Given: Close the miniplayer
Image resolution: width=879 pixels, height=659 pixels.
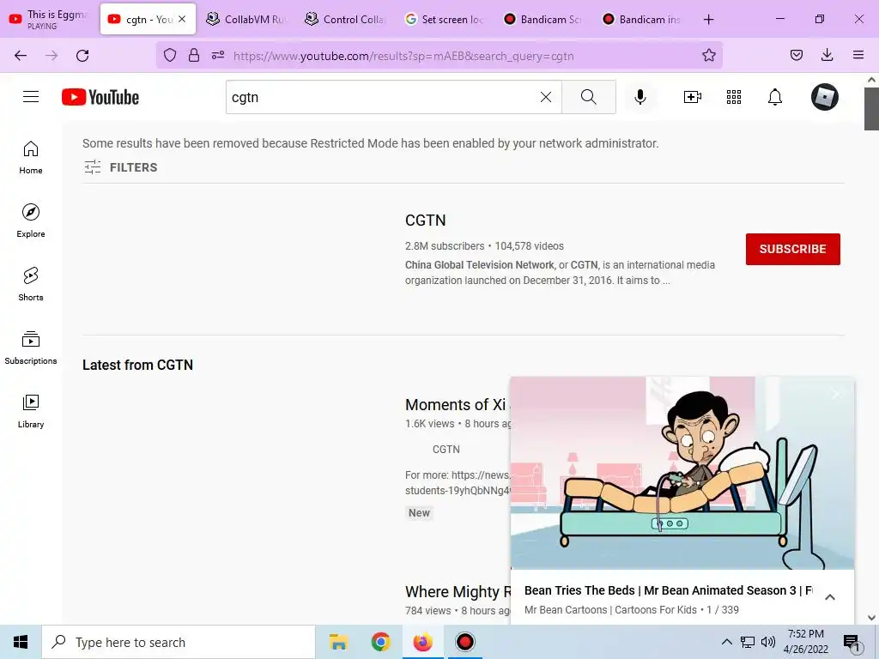Looking at the screenshot, I should [836, 394].
